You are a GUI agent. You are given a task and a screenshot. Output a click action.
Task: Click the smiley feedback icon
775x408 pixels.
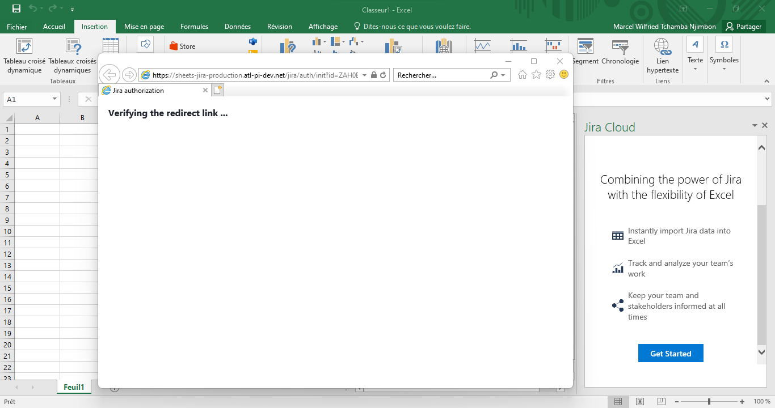(563, 74)
